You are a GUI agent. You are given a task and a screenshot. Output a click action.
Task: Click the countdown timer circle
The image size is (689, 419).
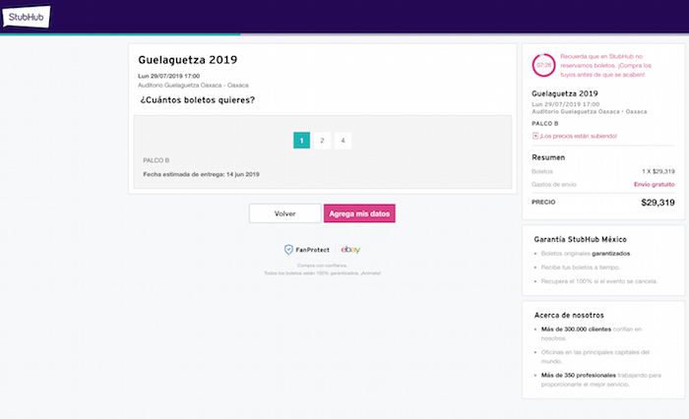(x=543, y=64)
